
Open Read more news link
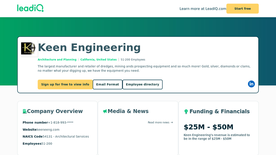point(160,123)
